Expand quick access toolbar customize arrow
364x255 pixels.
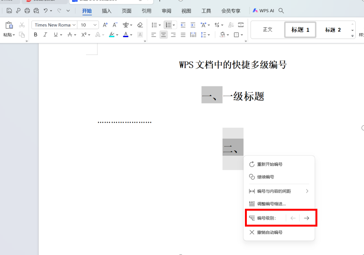pyautogui.click(x=68, y=11)
